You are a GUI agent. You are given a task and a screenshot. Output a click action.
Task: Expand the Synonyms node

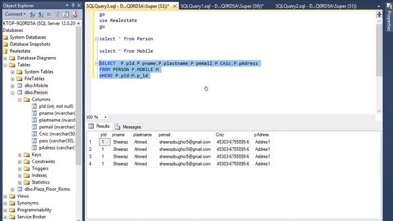click(x=6, y=203)
